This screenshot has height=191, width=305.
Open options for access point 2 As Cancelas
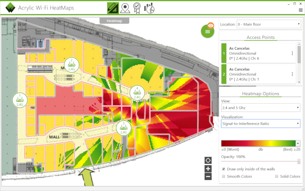pos(292,74)
